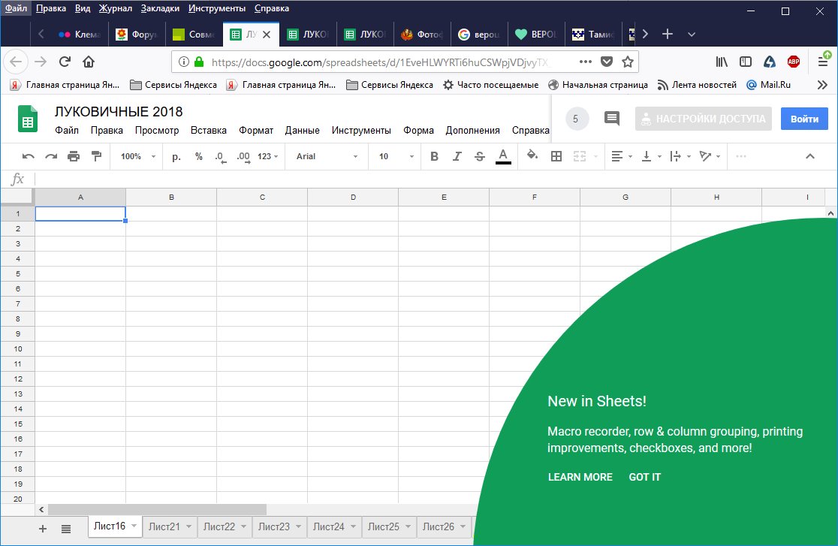The image size is (838, 546).
Task: Open the font size 10 dropdown
Action: click(396, 156)
